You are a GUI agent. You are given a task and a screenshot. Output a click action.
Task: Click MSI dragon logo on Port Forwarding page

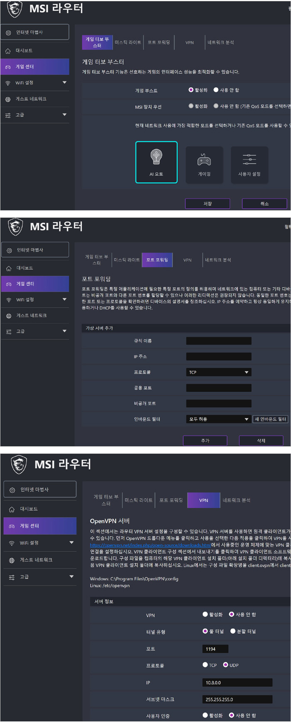[x=15, y=227]
